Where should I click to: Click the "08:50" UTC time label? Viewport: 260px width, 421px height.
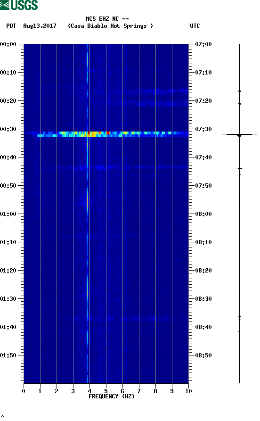click(203, 355)
